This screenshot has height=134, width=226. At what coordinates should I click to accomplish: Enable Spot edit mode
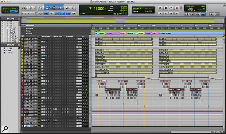(x=14, y=9)
